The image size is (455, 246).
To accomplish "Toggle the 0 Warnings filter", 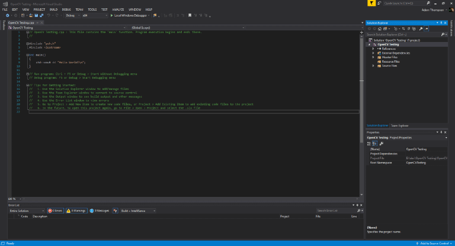I will [x=76, y=211].
